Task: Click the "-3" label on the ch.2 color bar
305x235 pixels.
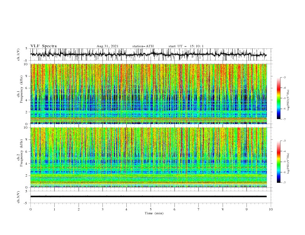Action: (x=284, y=141)
